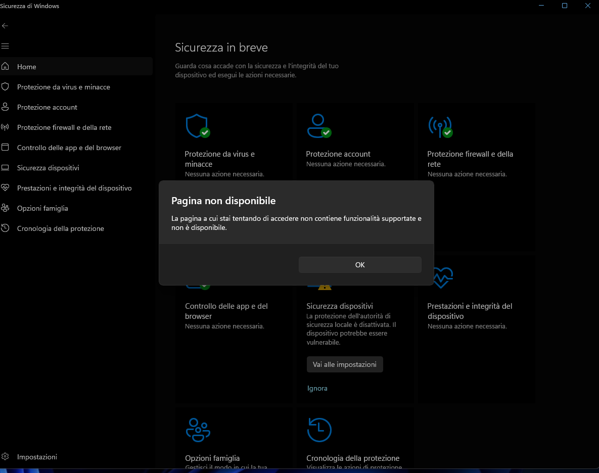Open the Protezione account tile title

[338, 154]
